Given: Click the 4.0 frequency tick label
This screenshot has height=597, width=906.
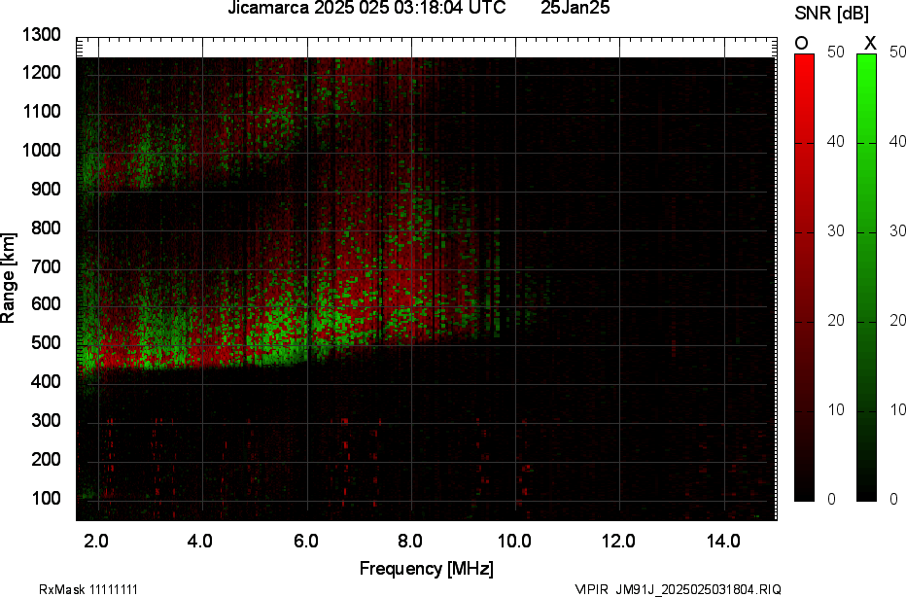Looking at the screenshot, I should (x=200, y=541).
